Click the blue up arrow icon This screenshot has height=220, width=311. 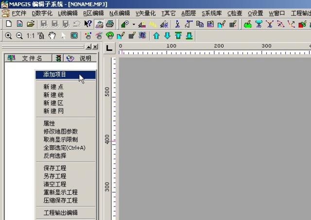[156, 35]
